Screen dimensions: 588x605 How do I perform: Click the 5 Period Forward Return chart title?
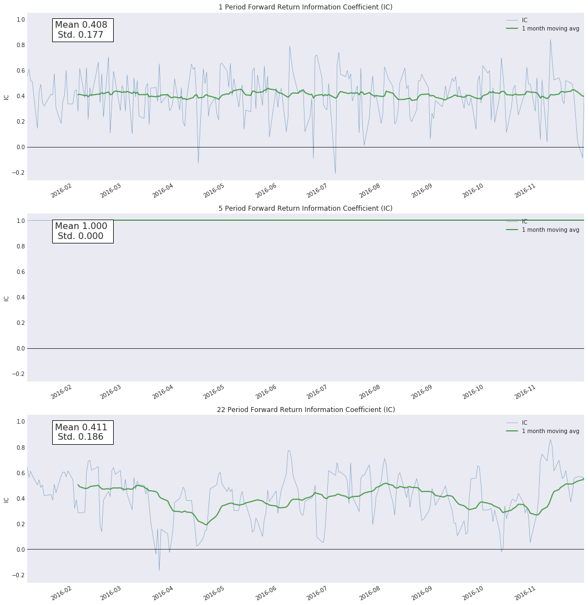(x=306, y=209)
